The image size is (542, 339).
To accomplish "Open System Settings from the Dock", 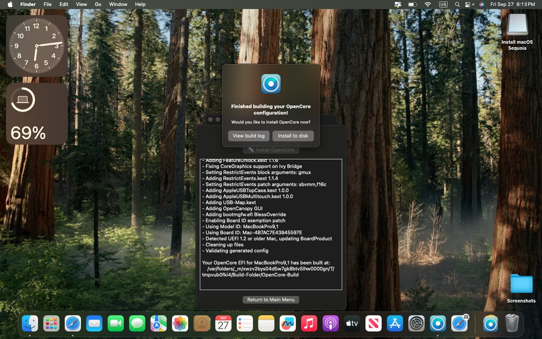I will click(416, 323).
